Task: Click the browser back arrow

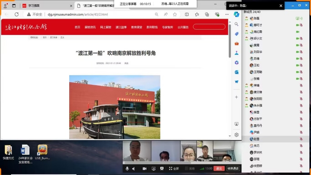Action: point(7,14)
